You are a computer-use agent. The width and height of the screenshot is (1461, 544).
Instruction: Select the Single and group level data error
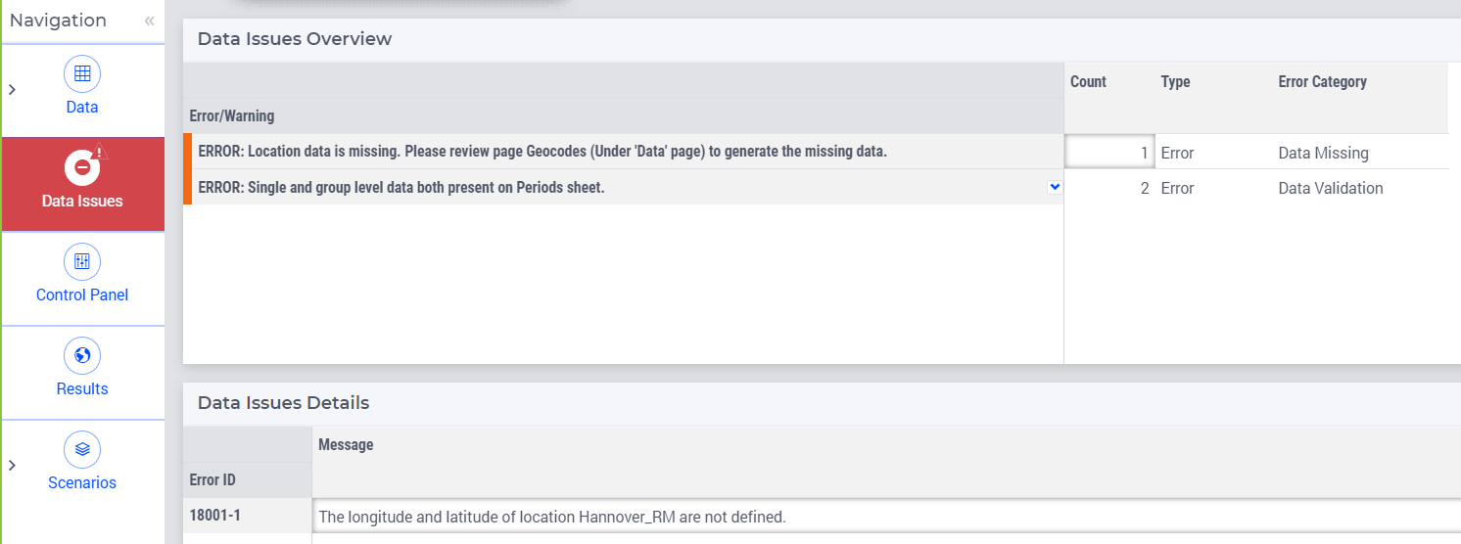tap(624, 187)
